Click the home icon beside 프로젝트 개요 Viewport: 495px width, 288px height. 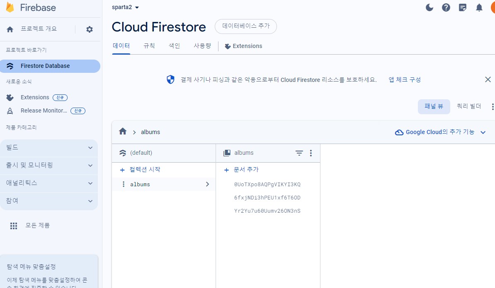10,29
